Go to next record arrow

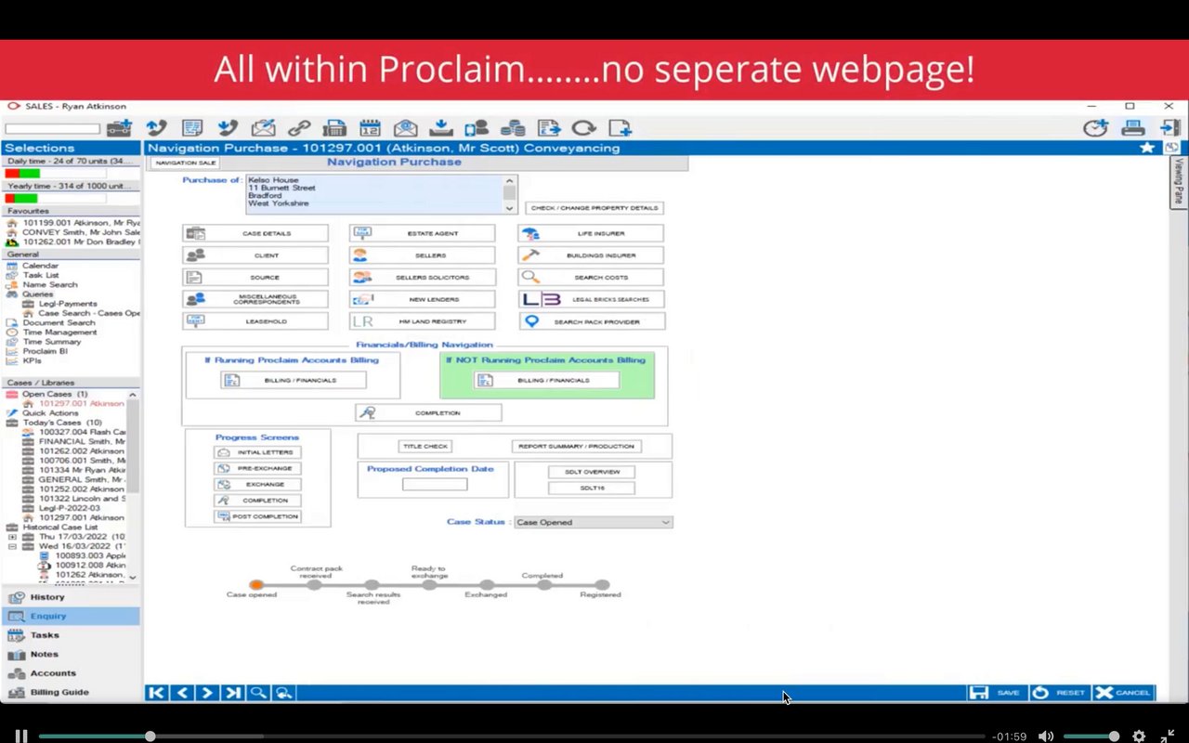207,693
